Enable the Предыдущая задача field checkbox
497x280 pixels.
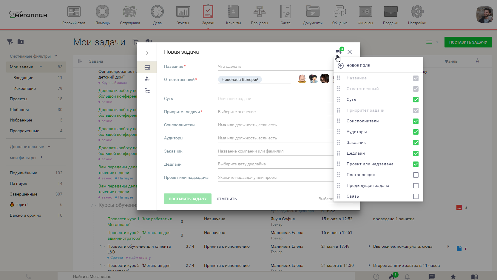(416, 186)
